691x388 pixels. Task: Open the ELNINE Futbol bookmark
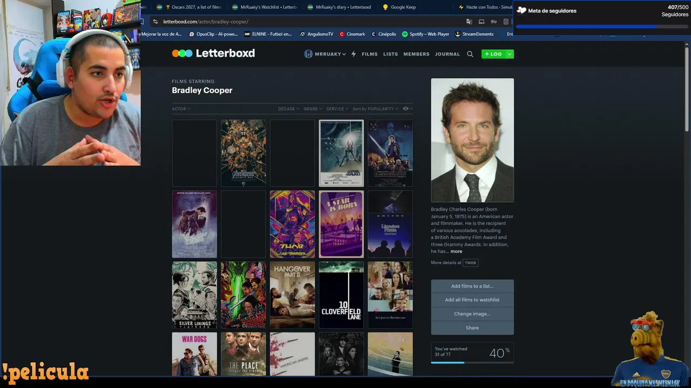point(268,34)
